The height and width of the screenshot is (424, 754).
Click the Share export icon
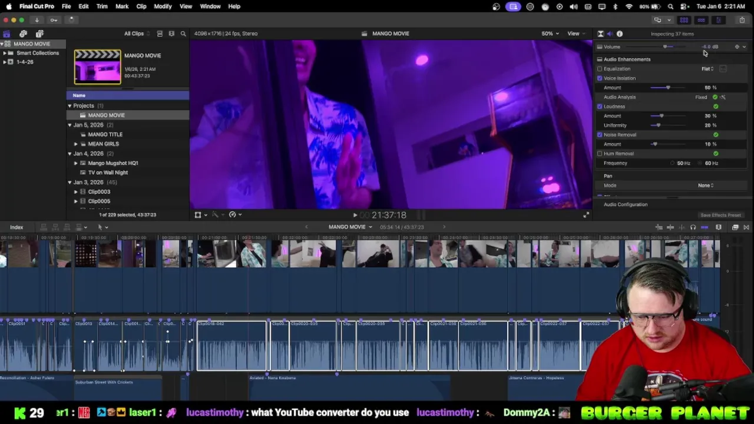point(742,20)
